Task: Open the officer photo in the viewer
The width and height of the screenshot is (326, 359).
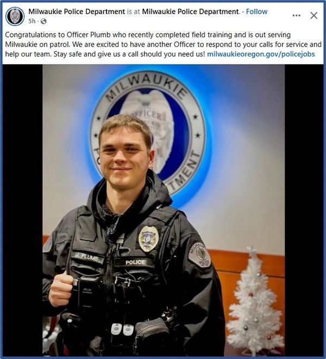Action: click(x=164, y=210)
